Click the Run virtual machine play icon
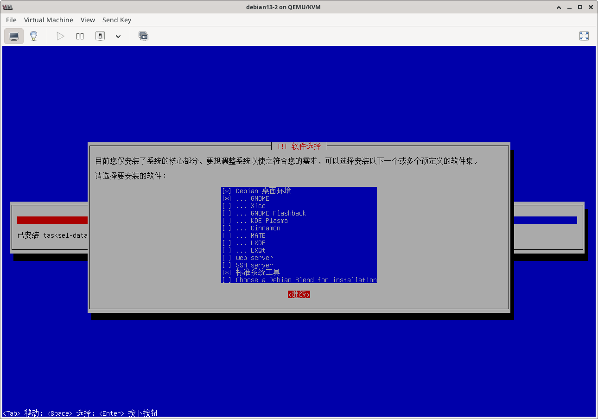The image size is (598, 419). (x=60, y=36)
